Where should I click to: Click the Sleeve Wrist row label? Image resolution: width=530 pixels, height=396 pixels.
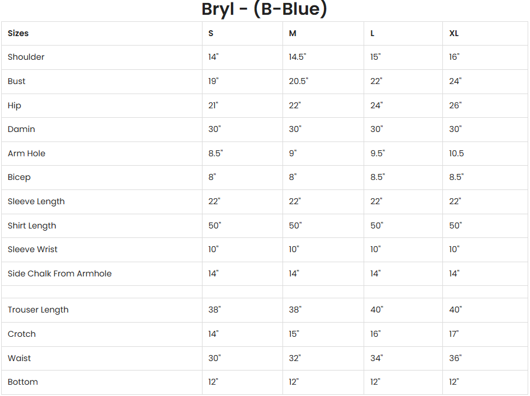[x=33, y=249]
